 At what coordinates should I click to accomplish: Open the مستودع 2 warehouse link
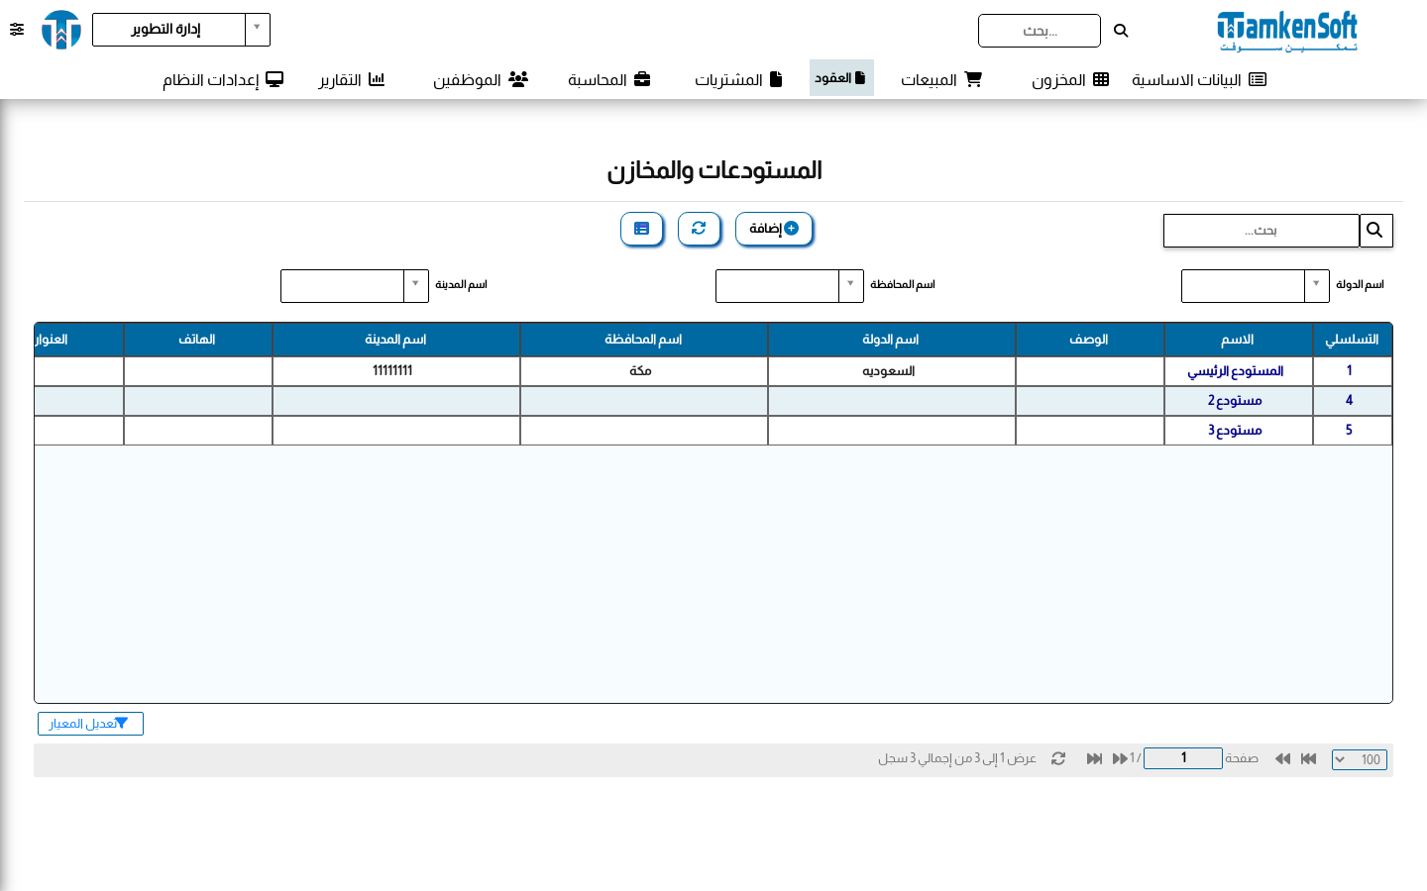click(x=1235, y=401)
